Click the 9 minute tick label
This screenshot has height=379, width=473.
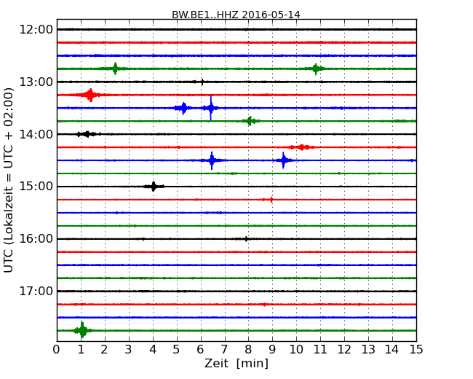pyautogui.click(x=272, y=350)
